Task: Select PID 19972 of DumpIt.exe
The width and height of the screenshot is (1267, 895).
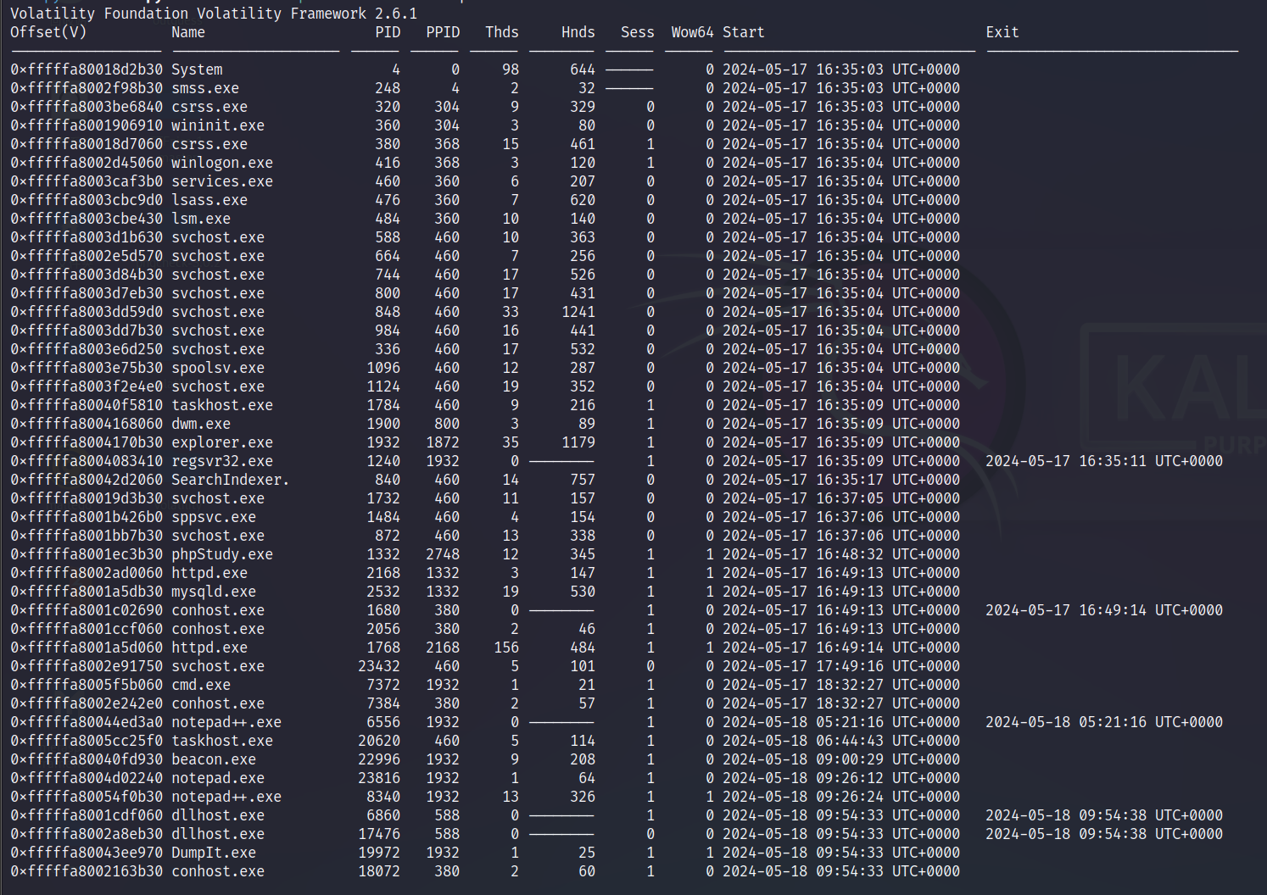Action: 379,853
